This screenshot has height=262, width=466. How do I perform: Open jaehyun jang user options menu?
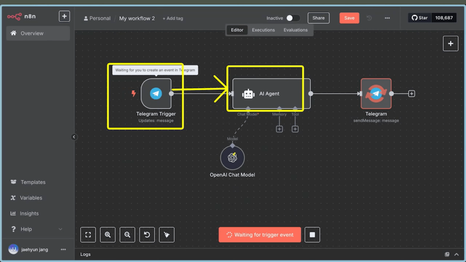tap(63, 249)
